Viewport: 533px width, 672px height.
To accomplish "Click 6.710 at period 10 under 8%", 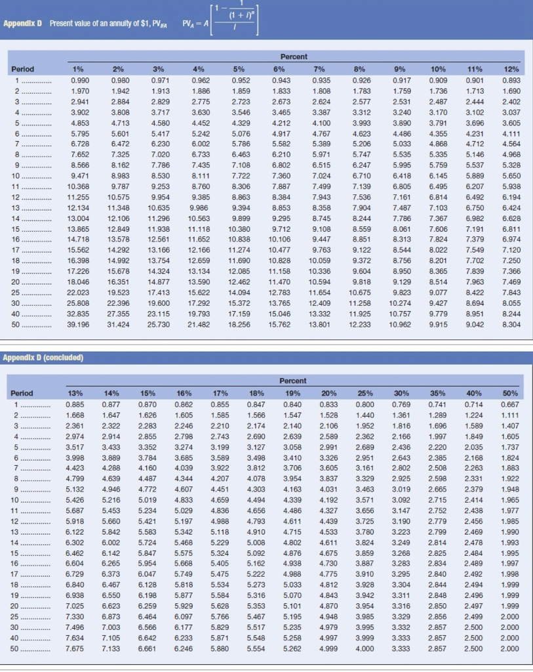I will [362, 176].
